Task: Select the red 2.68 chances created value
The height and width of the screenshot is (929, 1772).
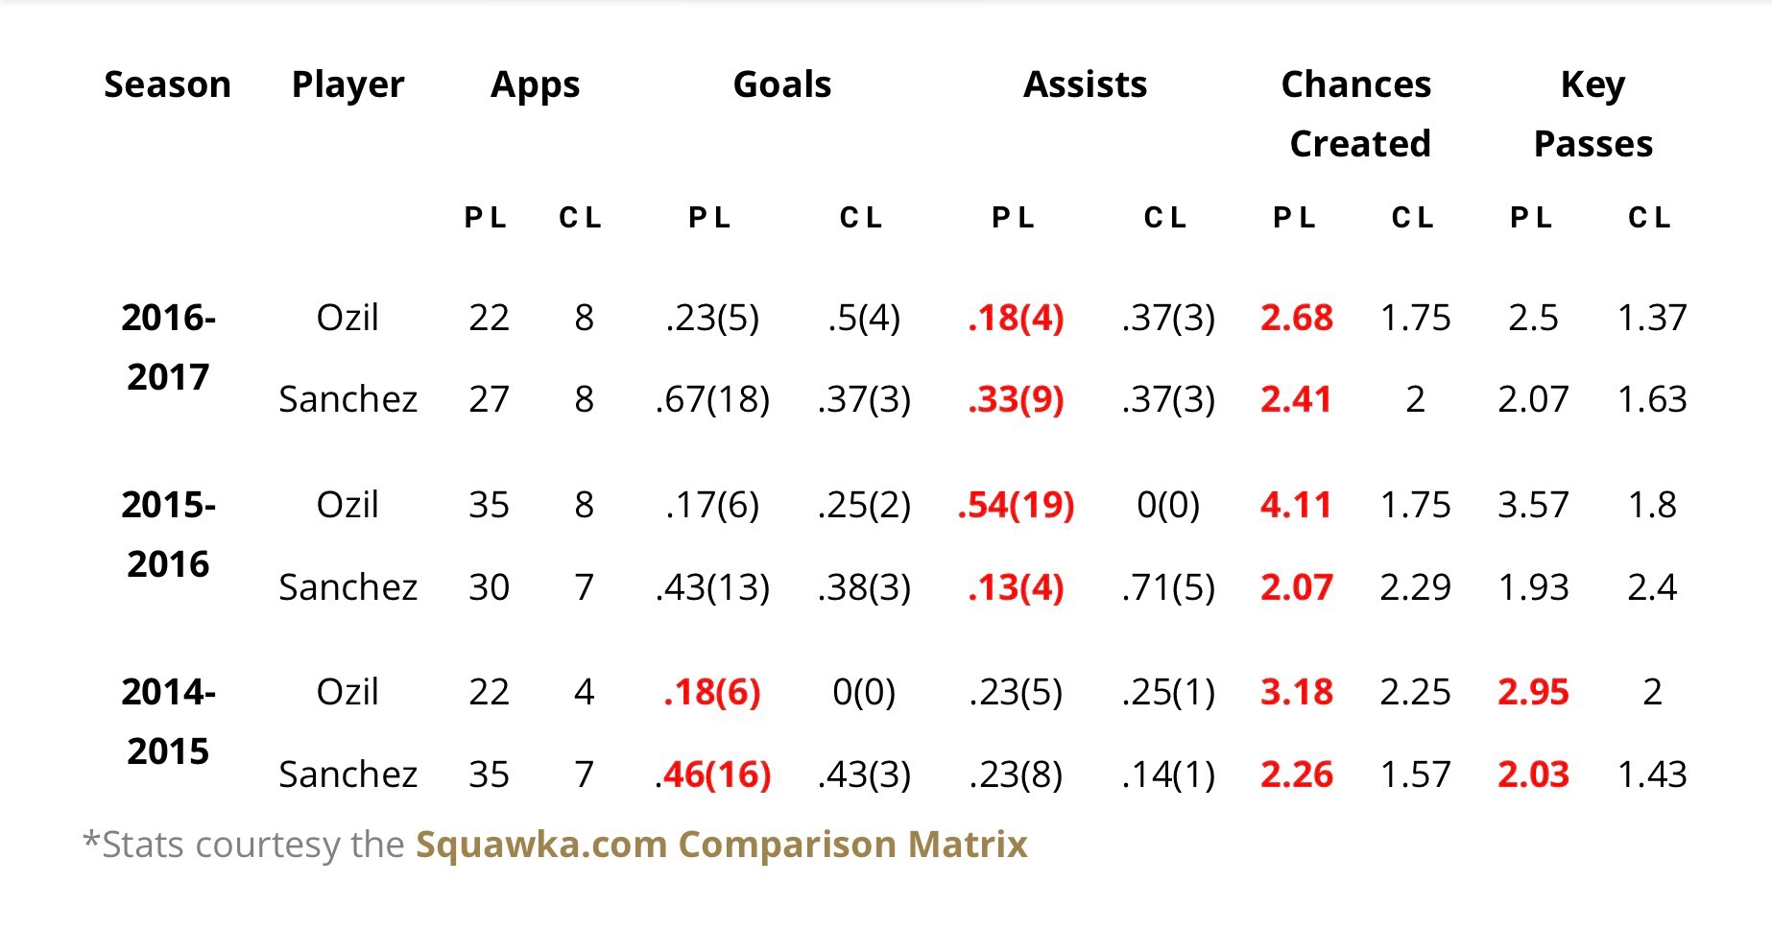Action: point(1296,318)
